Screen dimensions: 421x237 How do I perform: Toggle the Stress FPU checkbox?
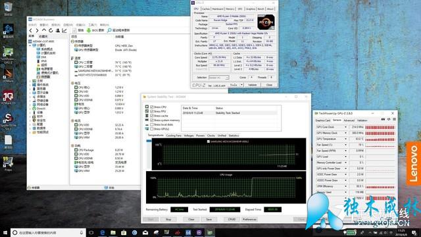152,111
